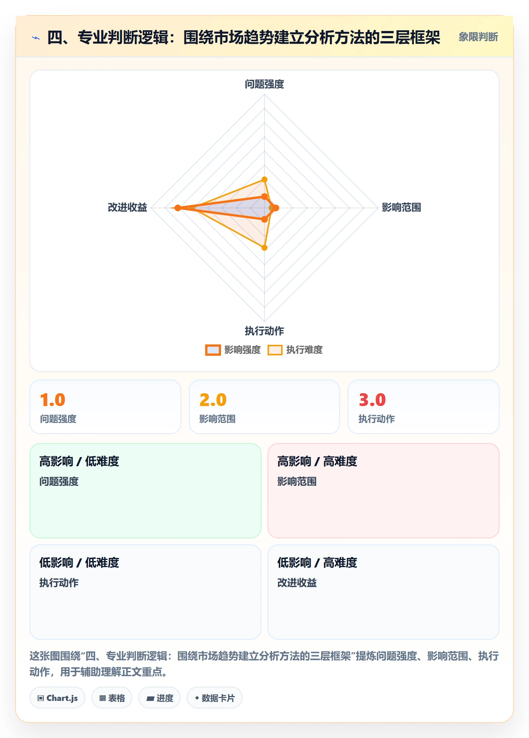Toggle the 影响强度 legend swatch

click(x=213, y=350)
